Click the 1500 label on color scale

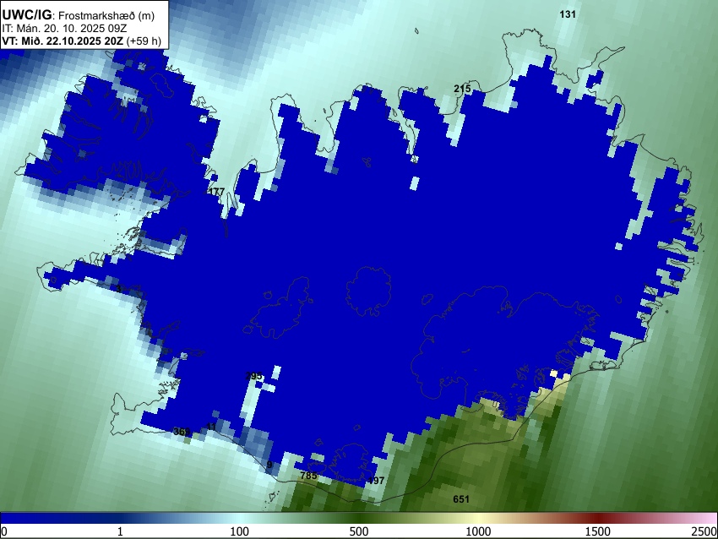[x=598, y=531]
